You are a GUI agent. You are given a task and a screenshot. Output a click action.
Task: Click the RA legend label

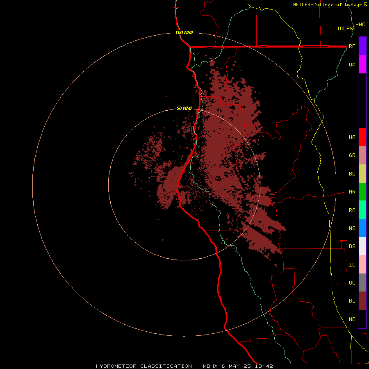tap(352, 210)
